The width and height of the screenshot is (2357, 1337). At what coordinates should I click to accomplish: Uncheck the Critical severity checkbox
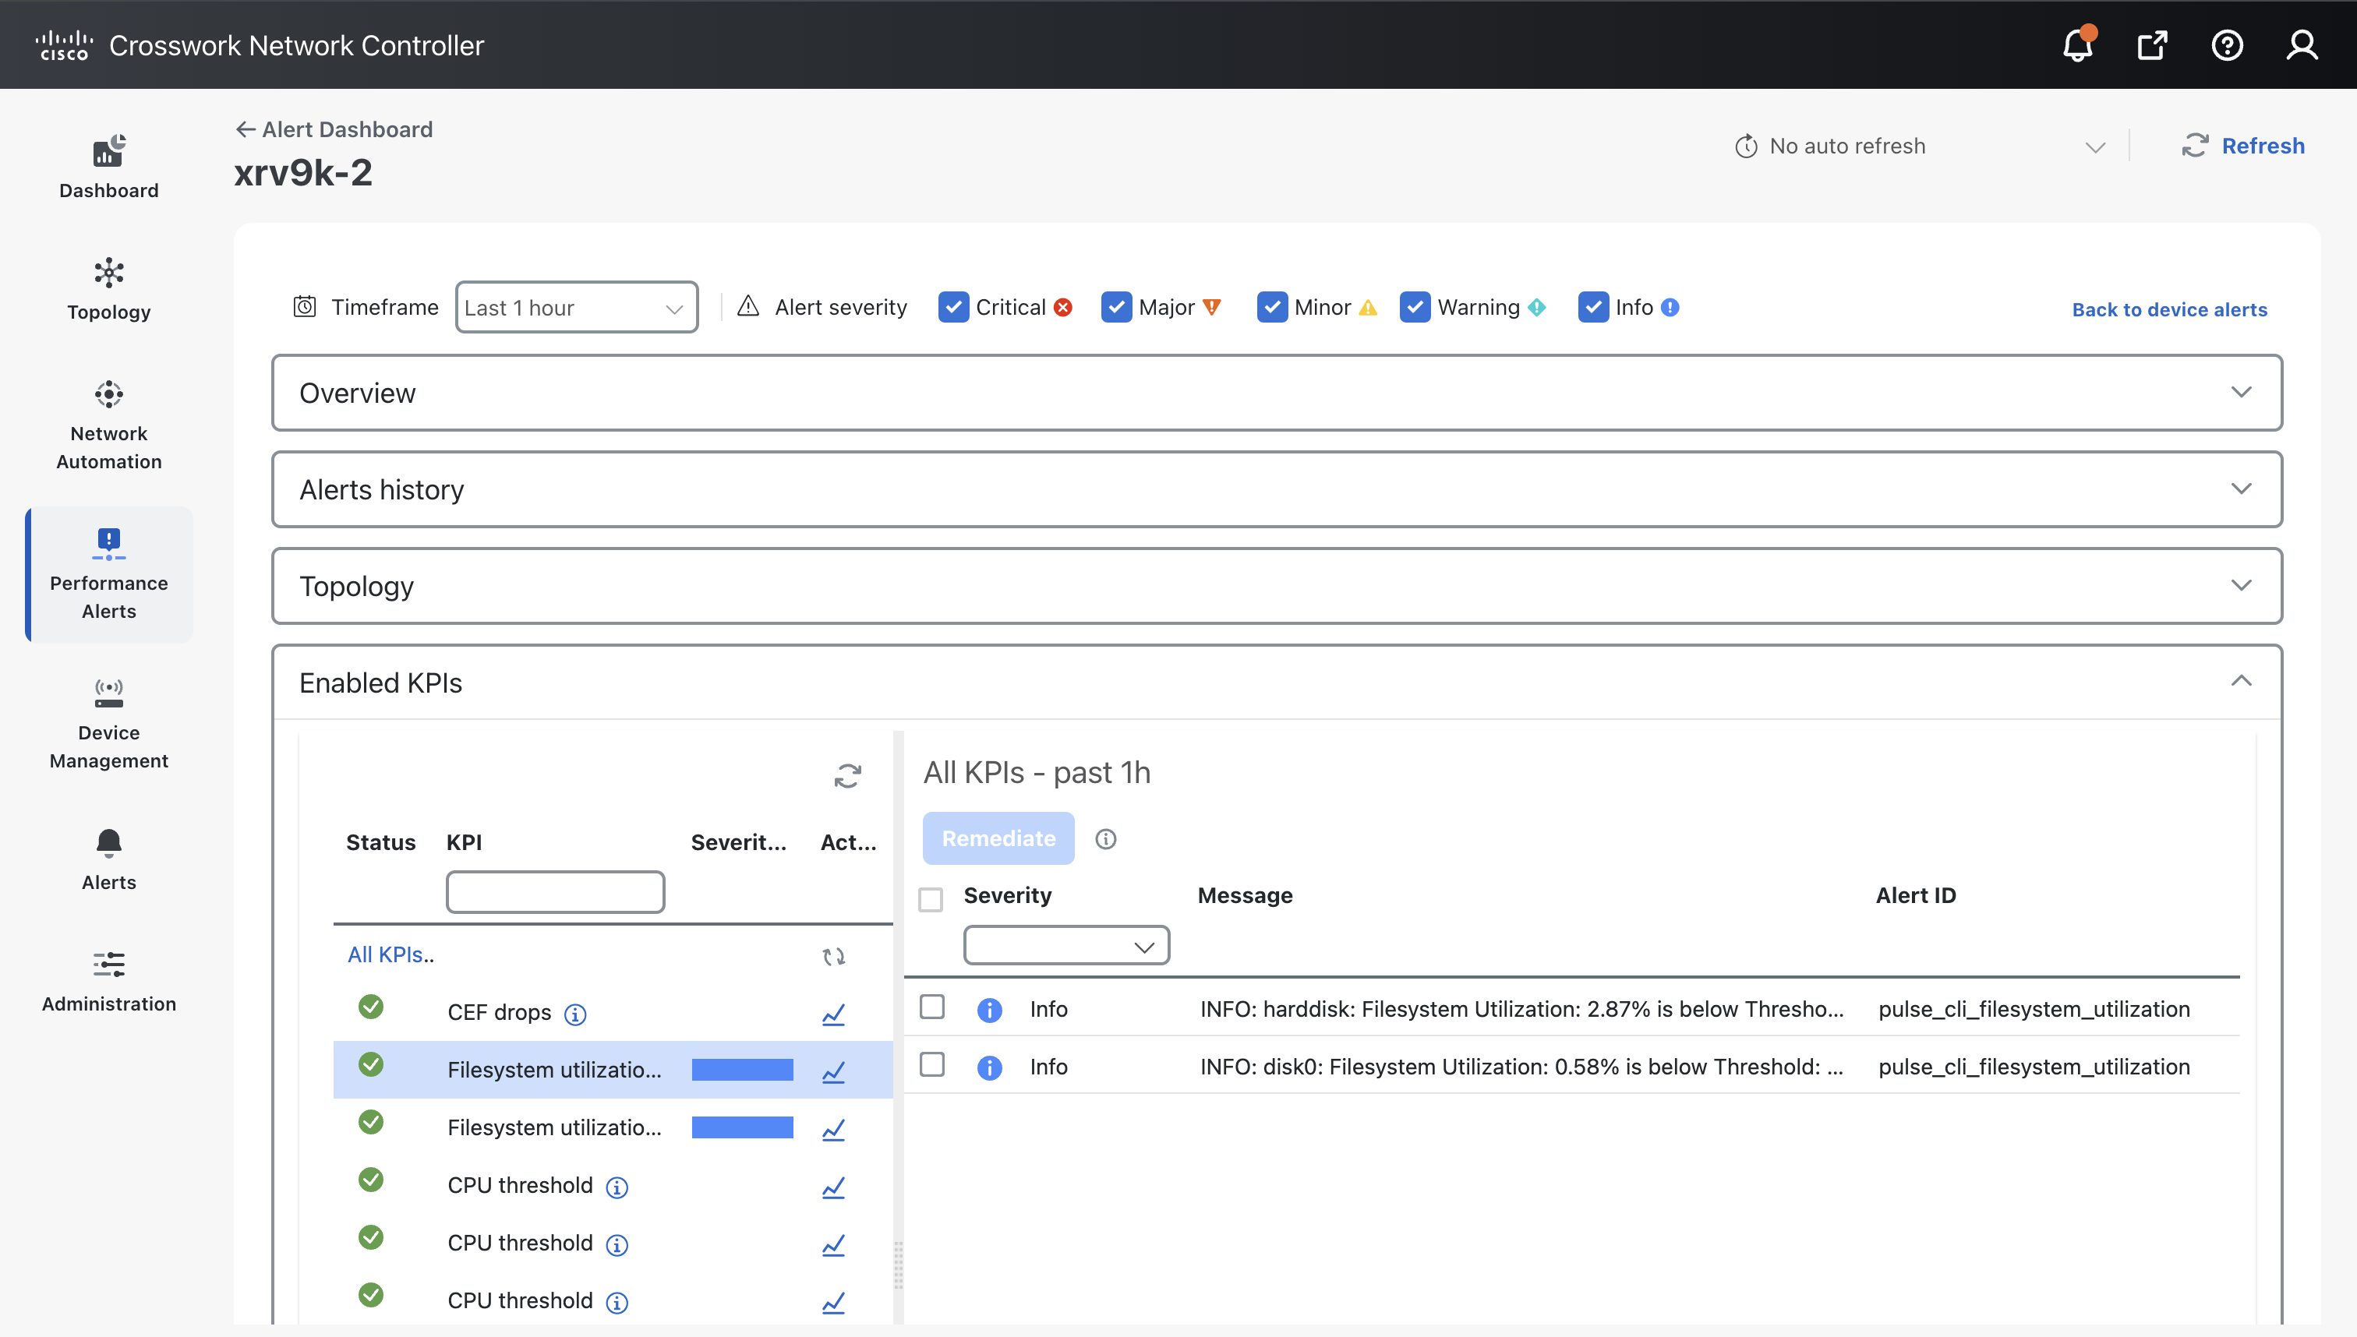953,308
